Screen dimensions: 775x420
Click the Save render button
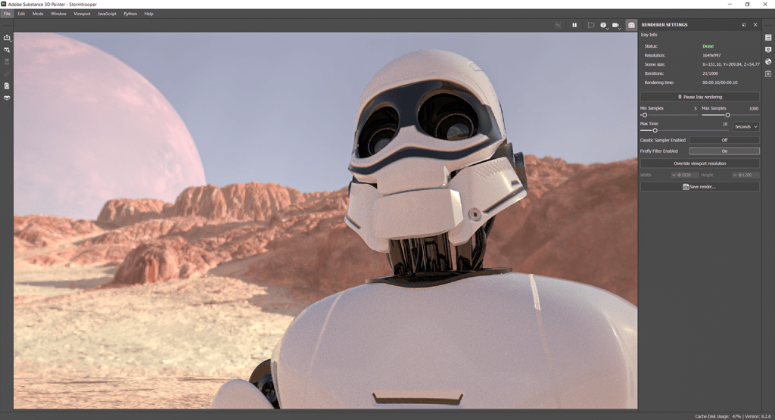tap(699, 186)
